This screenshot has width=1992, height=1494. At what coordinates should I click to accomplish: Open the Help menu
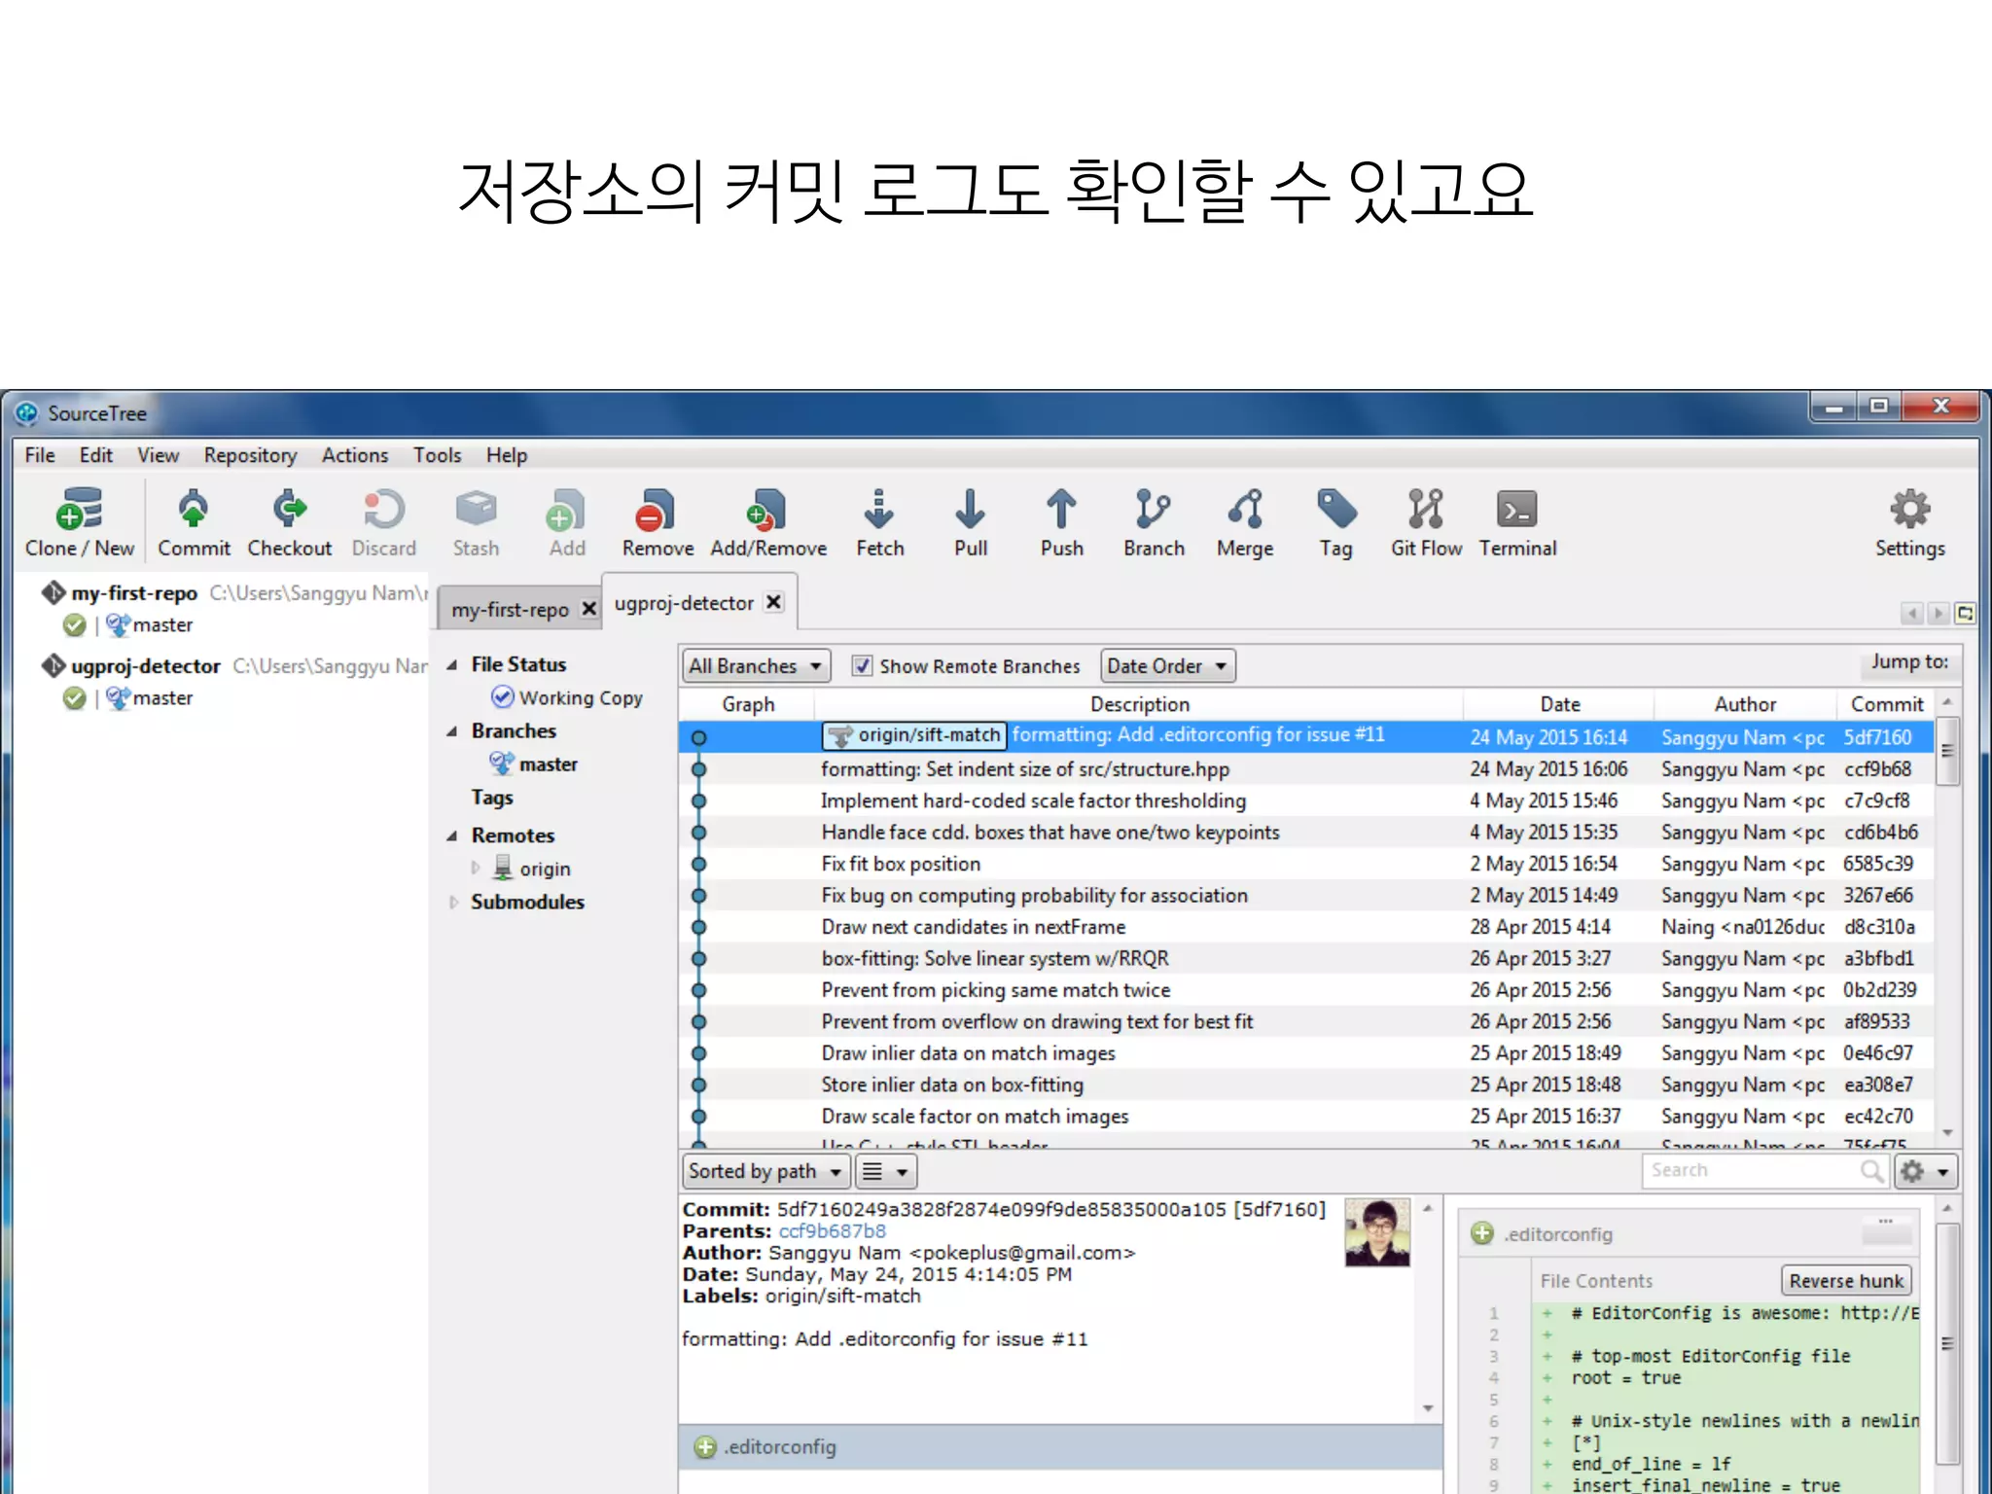[x=506, y=455]
